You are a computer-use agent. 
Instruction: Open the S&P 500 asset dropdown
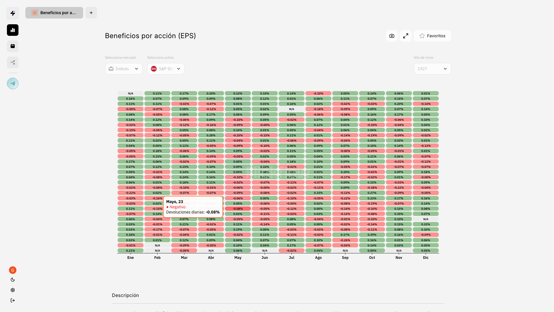166,69
